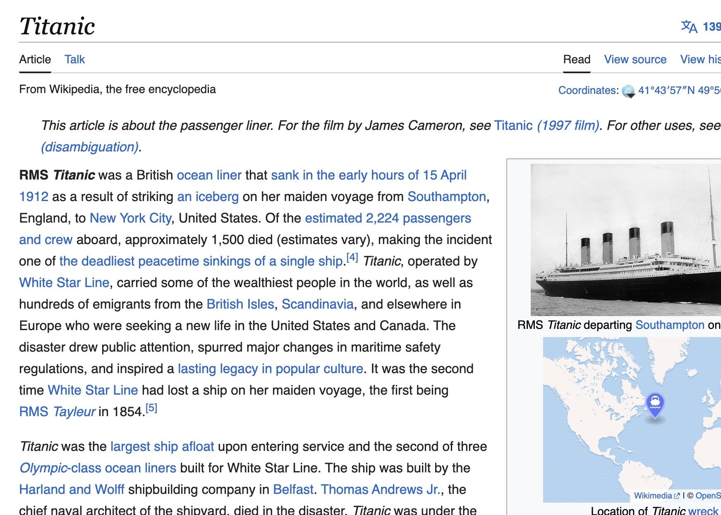721x515 pixels.
Task: Open the Southampton link in first paragraph
Action: [x=446, y=196]
